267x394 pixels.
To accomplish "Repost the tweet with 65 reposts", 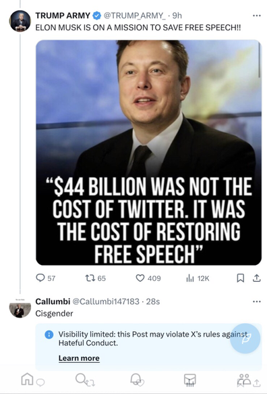I will tap(96, 278).
